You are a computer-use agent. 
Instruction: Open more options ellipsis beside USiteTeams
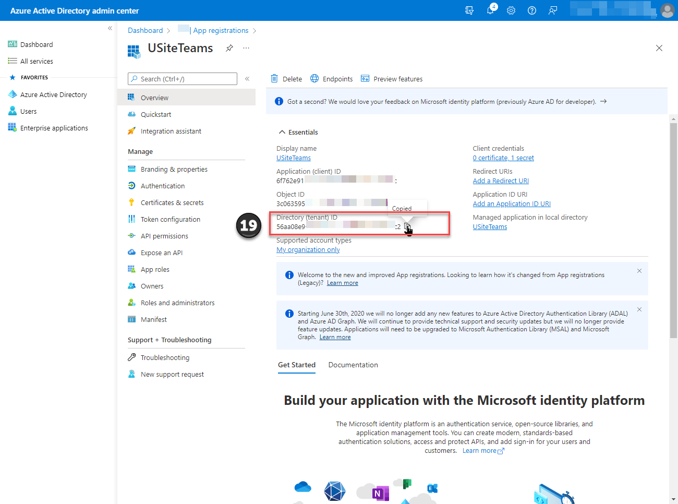click(246, 48)
